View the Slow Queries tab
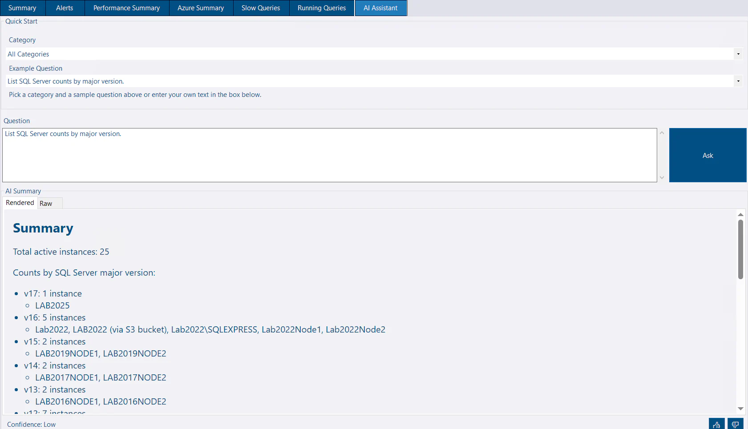 click(x=261, y=8)
